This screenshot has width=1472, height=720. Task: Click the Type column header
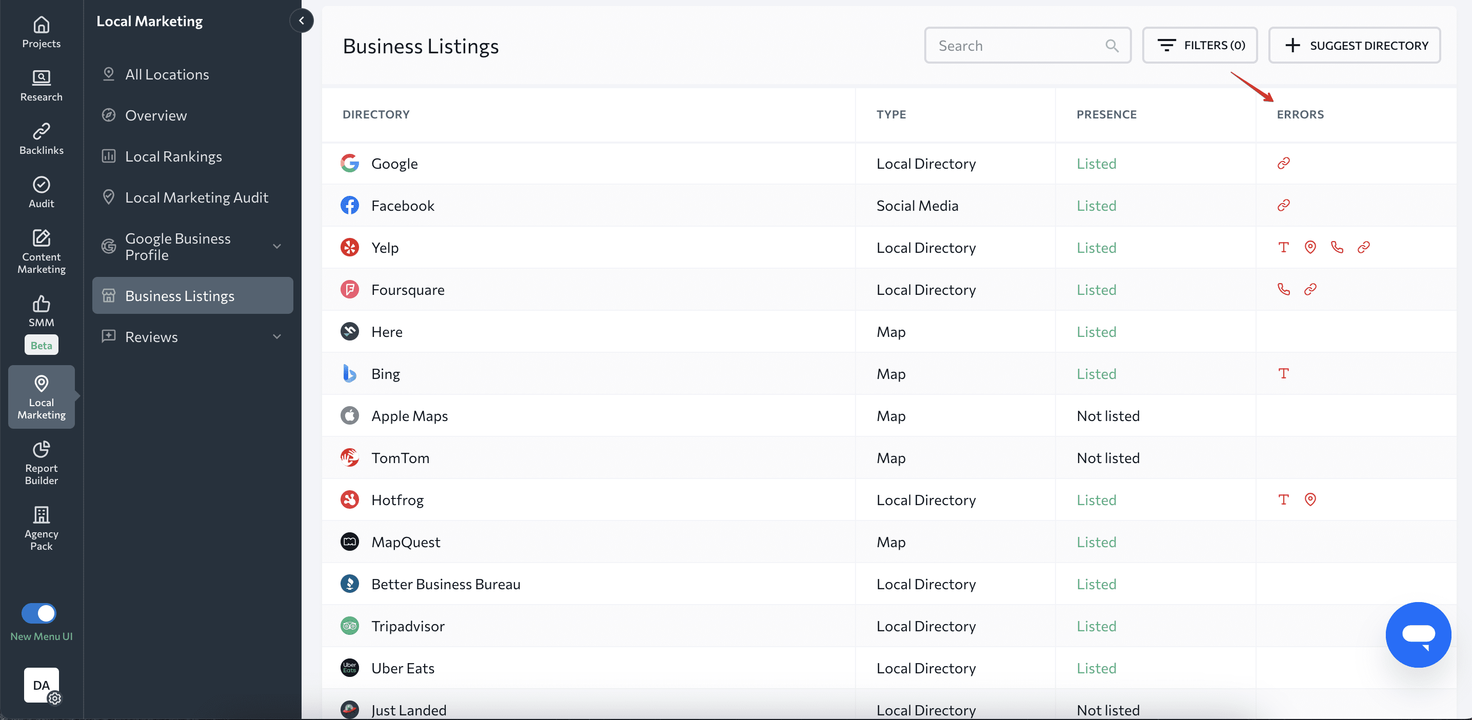point(891,114)
